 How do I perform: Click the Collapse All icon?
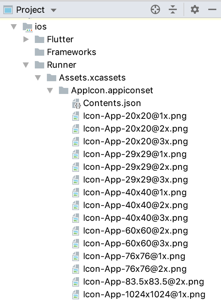(x=173, y=9)
